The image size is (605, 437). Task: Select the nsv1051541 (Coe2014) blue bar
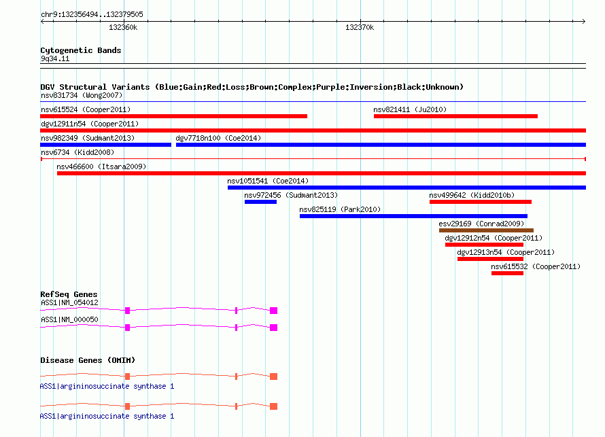click(407, 188)
